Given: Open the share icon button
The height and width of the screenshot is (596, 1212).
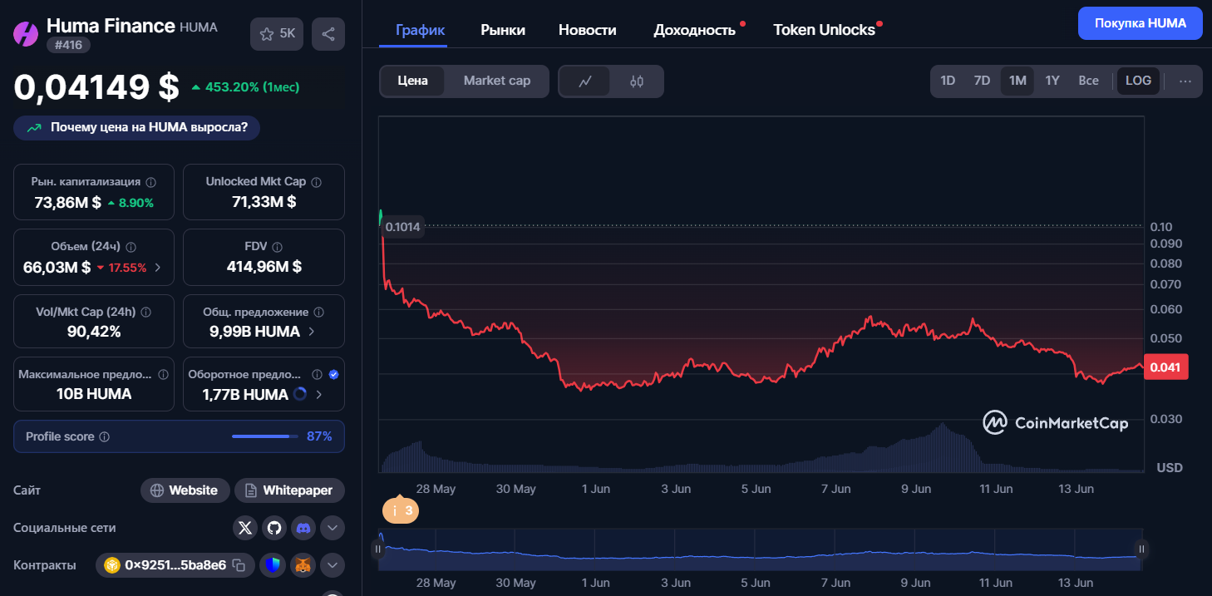Looking at the screenshot, I should click(x=328, y=34).
